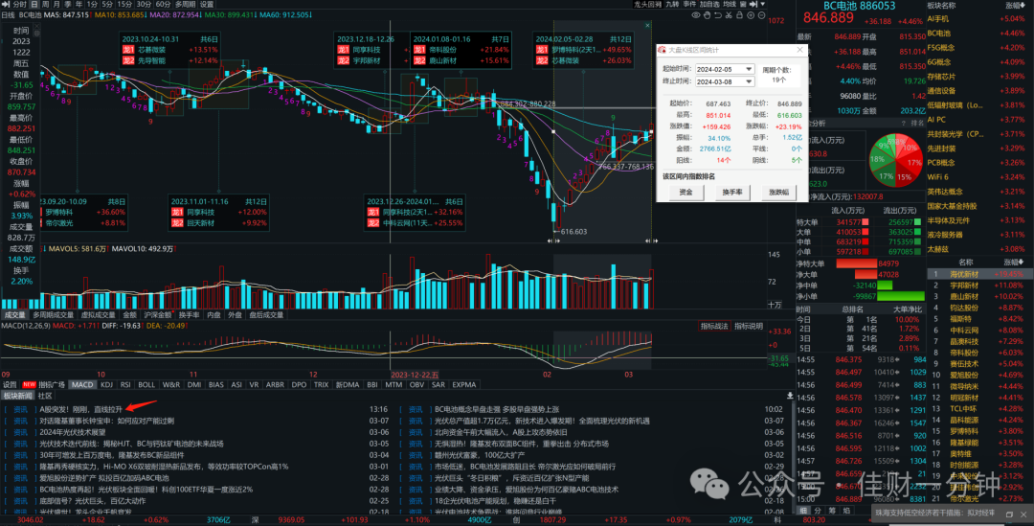Open 终止时间 date dropdown

[x=749, y=81]
